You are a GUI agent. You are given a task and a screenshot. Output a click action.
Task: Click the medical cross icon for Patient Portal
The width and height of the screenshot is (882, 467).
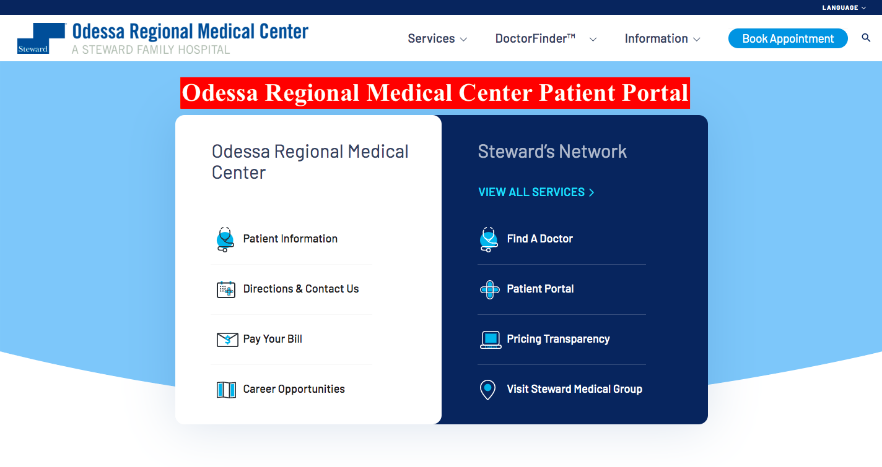490,289
